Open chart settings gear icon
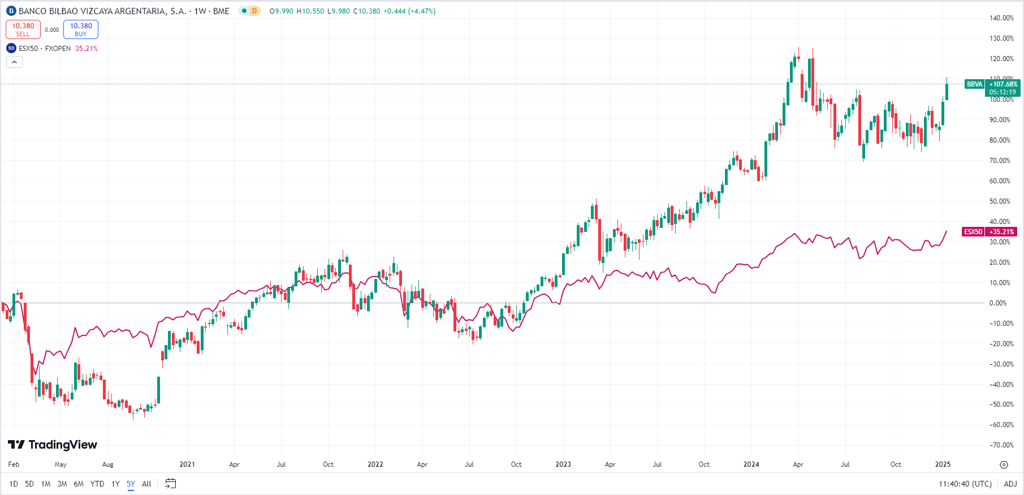This screenshot has width=1024, height=495. (1004, 464)
